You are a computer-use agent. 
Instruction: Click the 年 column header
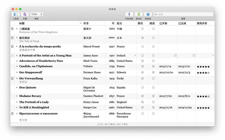(111, 23)
